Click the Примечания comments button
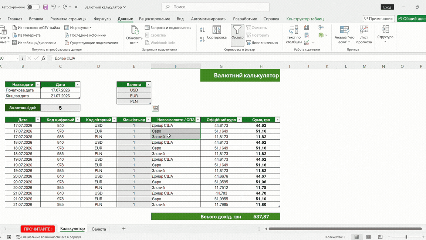426x240 pixels. click(x=378, y=19)
